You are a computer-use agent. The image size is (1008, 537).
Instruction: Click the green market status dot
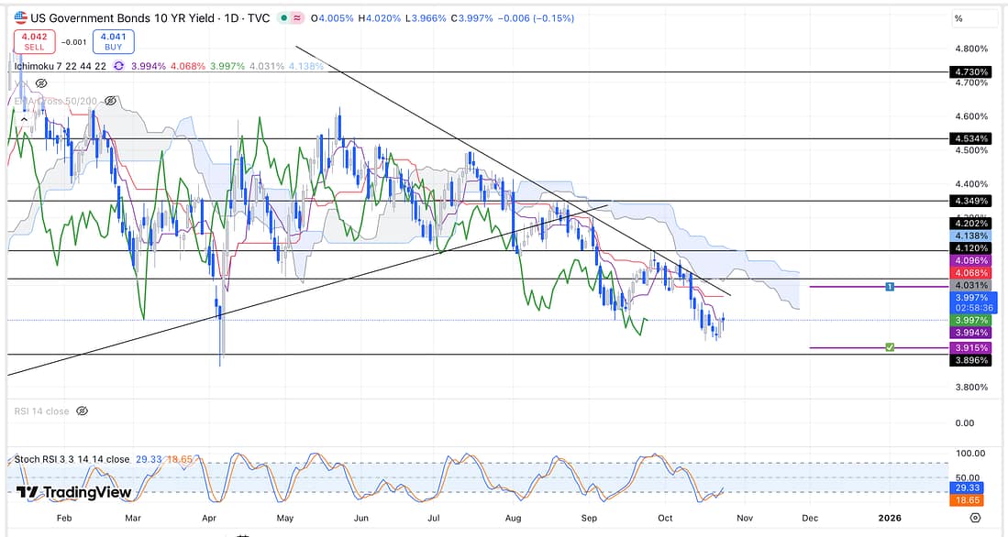[x=285, y=18]
